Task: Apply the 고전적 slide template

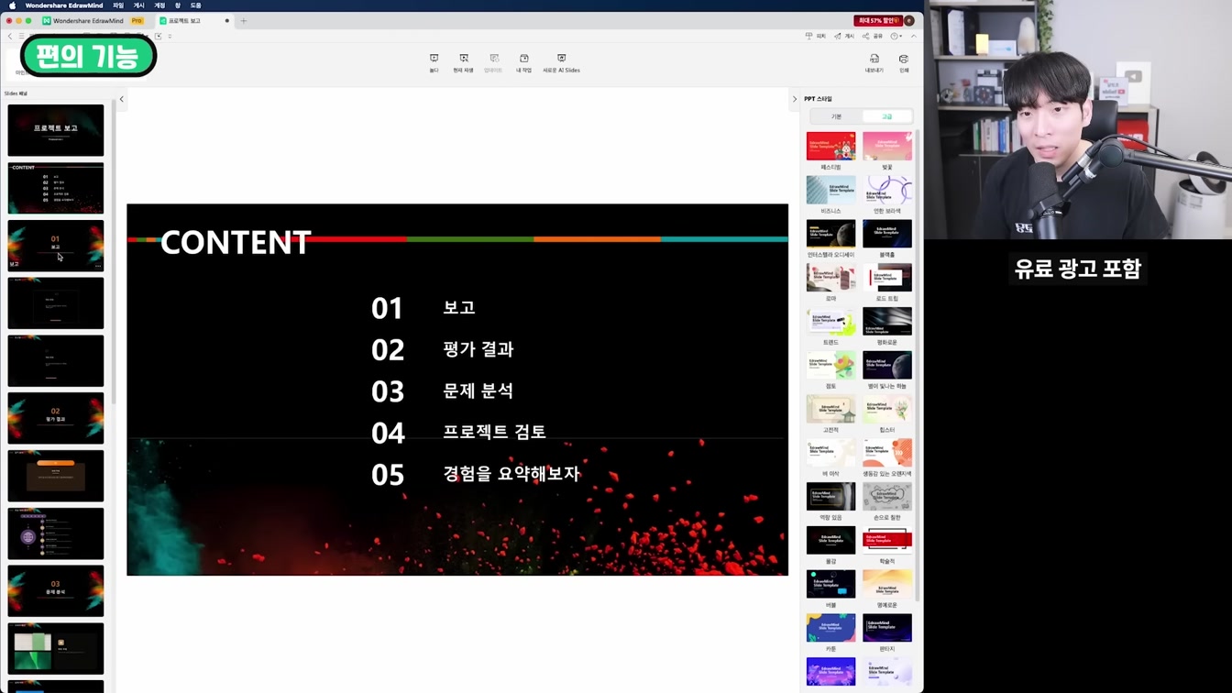Action: (x=830, y=409)
